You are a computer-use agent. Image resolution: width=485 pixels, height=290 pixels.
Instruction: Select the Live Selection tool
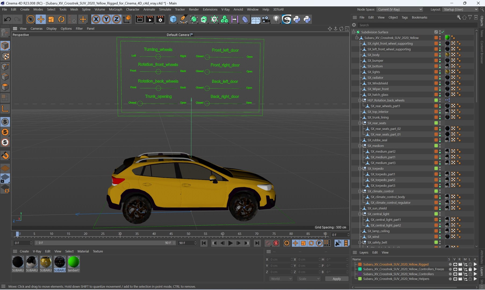pos(31,19)
